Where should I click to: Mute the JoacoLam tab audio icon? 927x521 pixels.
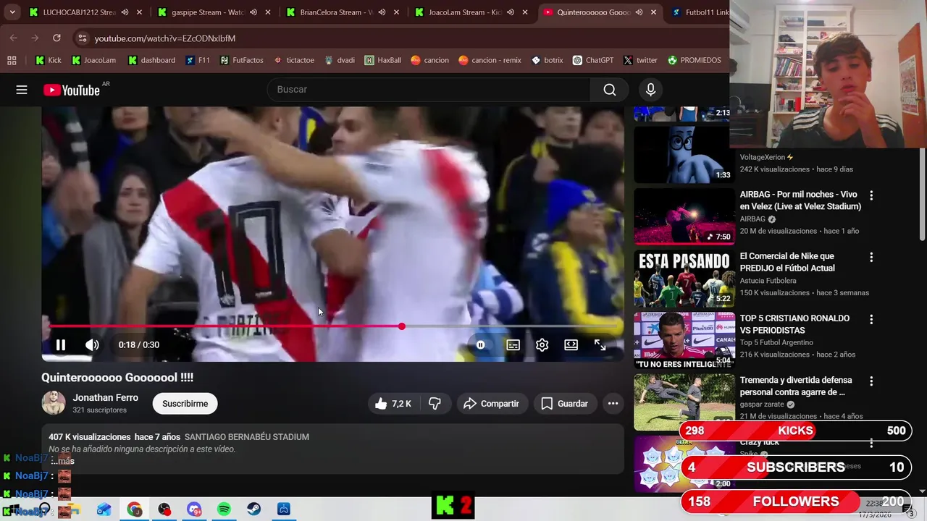(511, 12)
